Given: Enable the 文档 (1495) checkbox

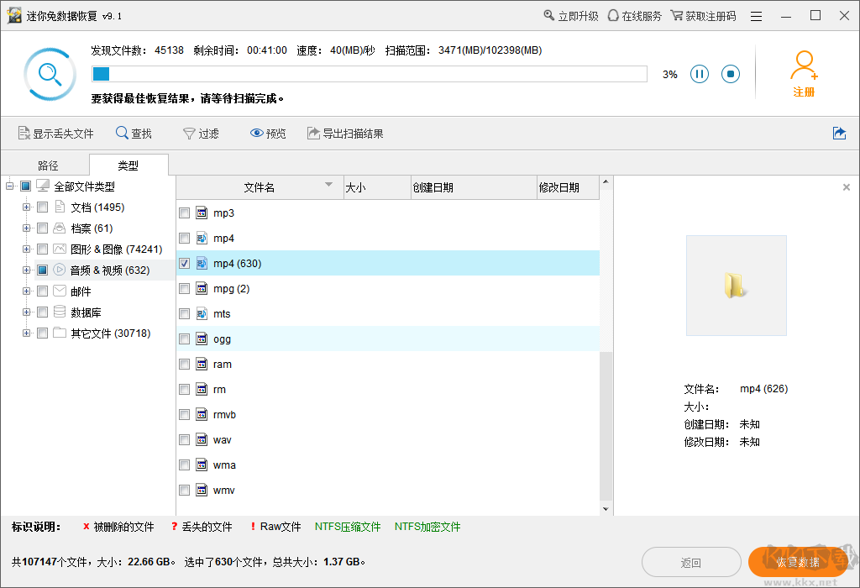Looking at the screenshot, I should click(42, 207).
